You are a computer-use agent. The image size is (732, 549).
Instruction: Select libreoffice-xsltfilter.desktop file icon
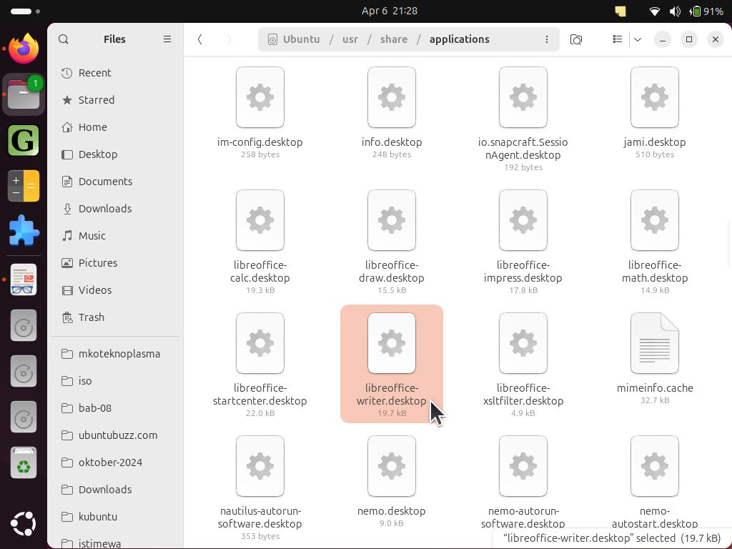point(523,343)
